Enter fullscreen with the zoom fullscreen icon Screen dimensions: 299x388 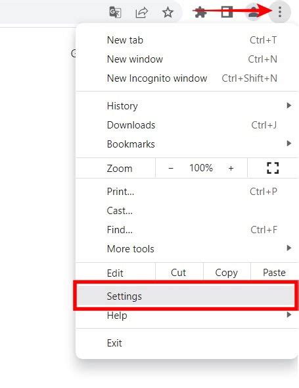click(273, 168)
